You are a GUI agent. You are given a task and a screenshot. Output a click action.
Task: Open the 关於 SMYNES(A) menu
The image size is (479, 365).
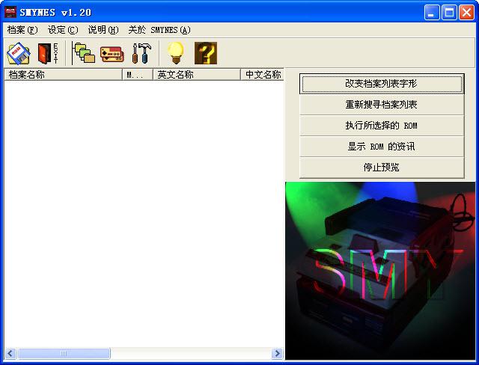click(159, 30)
